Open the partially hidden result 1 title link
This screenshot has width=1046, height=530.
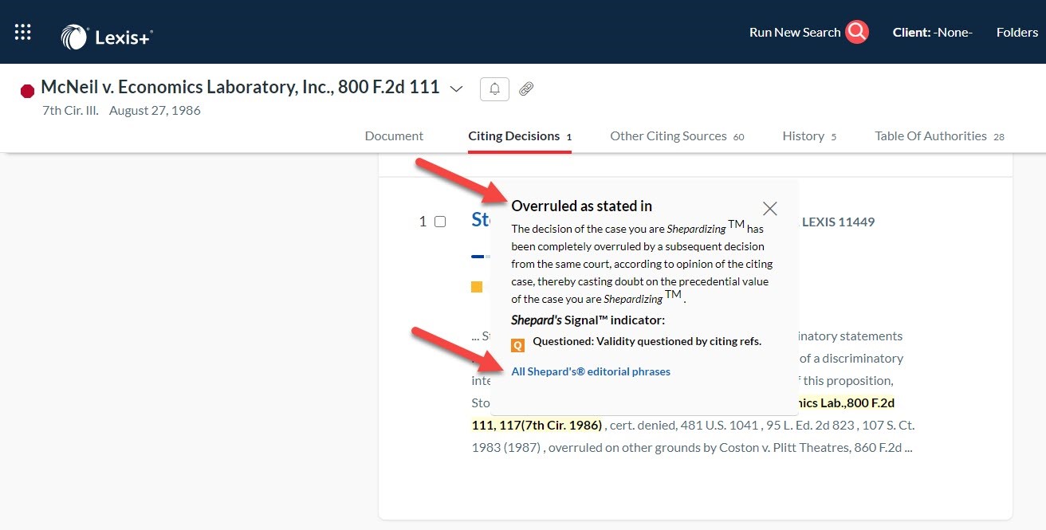481,220
